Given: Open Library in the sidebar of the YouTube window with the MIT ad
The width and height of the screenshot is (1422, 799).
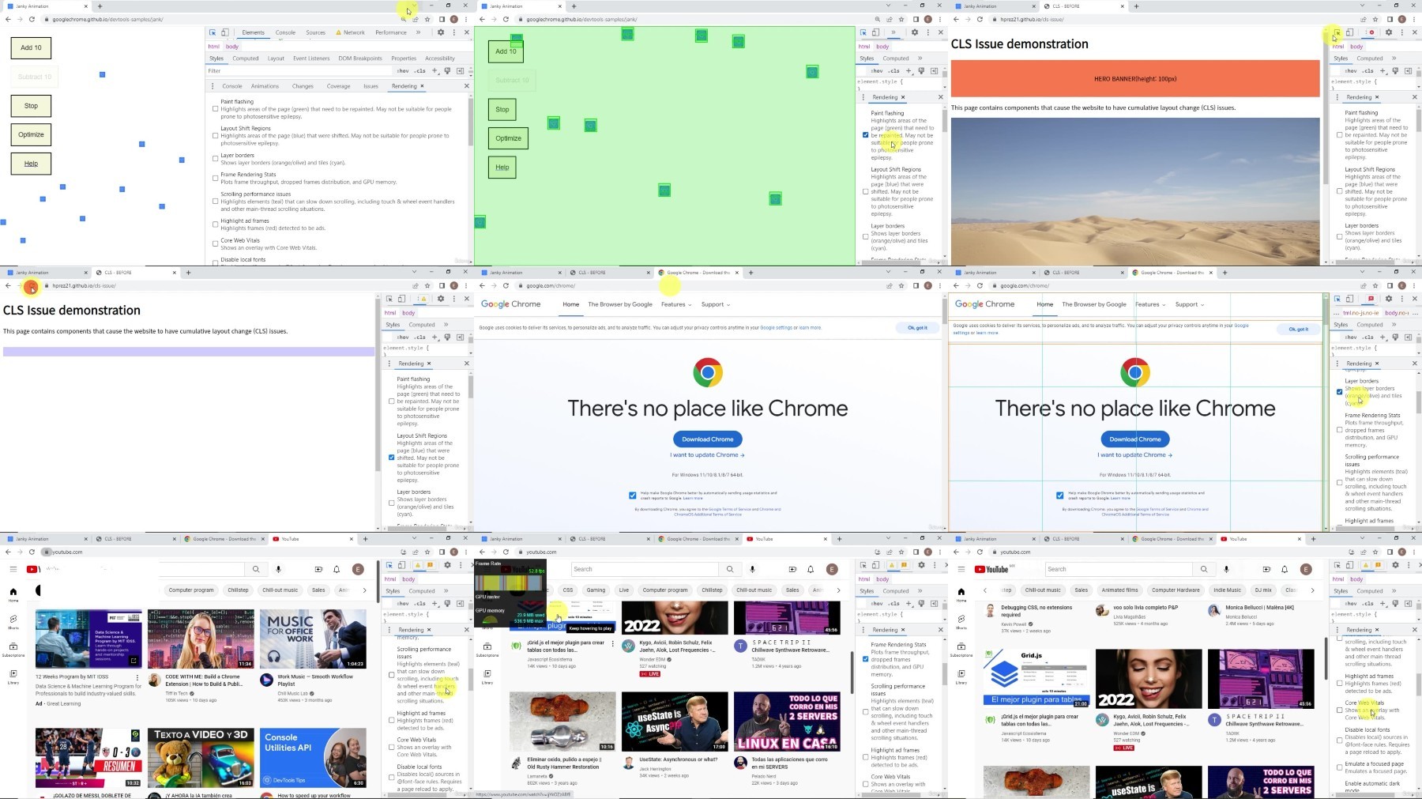Looking at the screenshot, I should point(13,677).
